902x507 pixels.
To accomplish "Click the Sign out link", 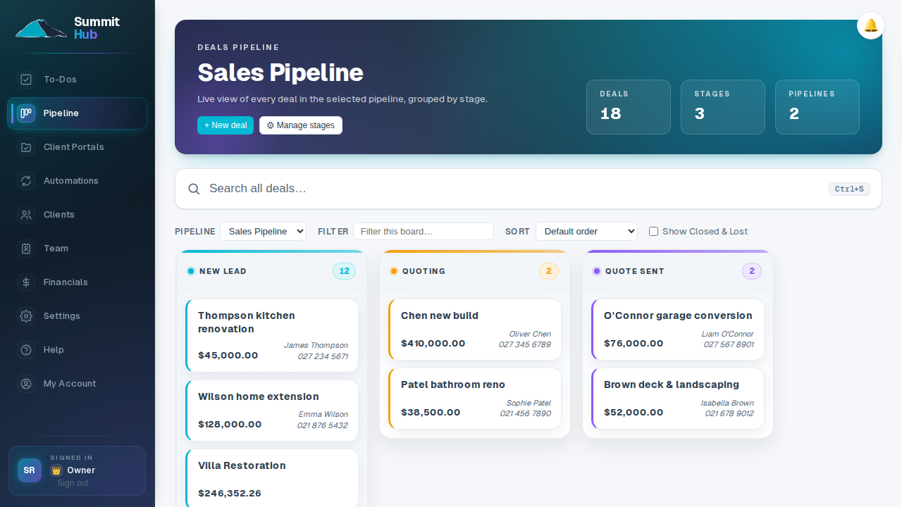I will coord(73,483).
